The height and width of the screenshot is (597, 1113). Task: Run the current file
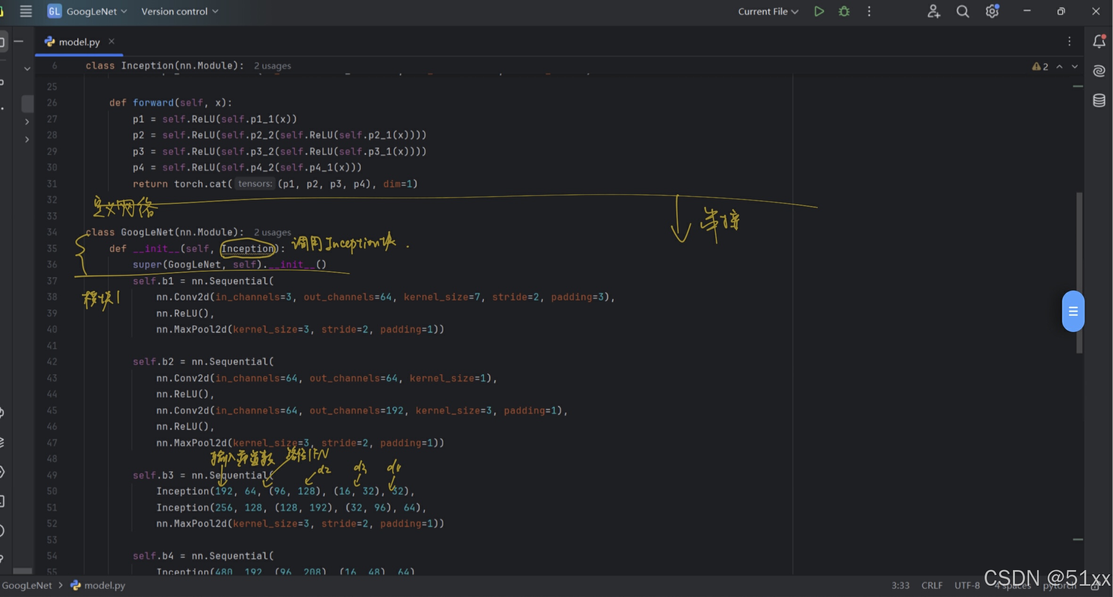(x=819, y=11)
